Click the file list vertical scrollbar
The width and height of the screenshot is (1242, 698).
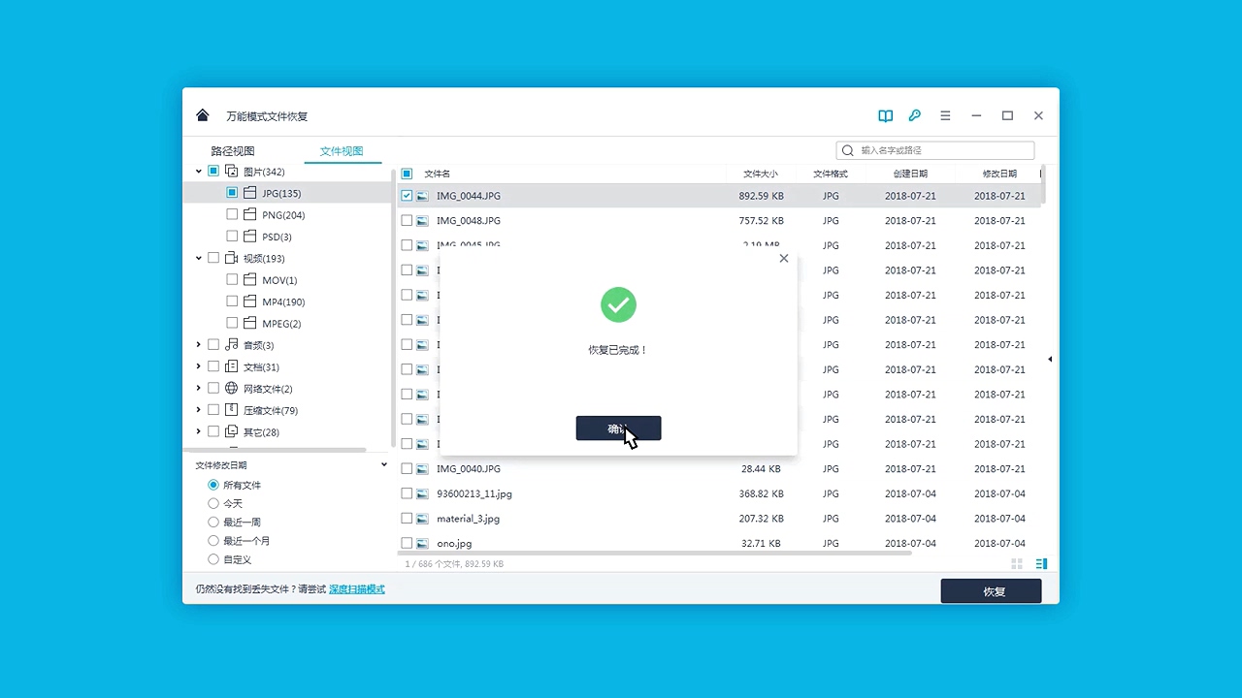click(x=1042, y=184)
